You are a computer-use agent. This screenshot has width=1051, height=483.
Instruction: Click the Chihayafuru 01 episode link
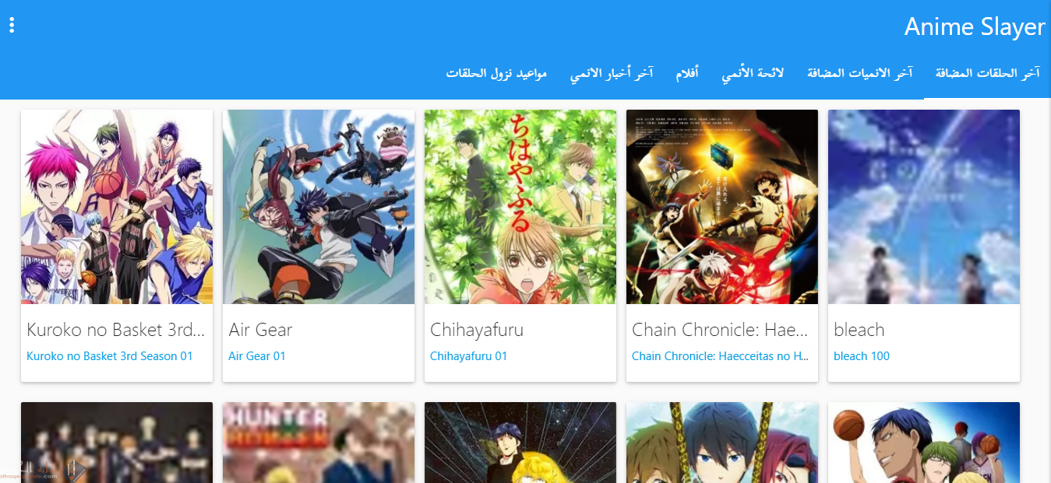(469, 356)
